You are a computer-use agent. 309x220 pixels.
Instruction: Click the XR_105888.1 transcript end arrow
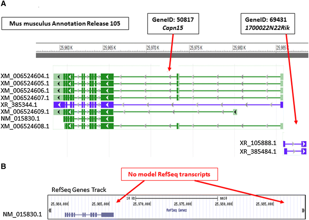[304, 144]
